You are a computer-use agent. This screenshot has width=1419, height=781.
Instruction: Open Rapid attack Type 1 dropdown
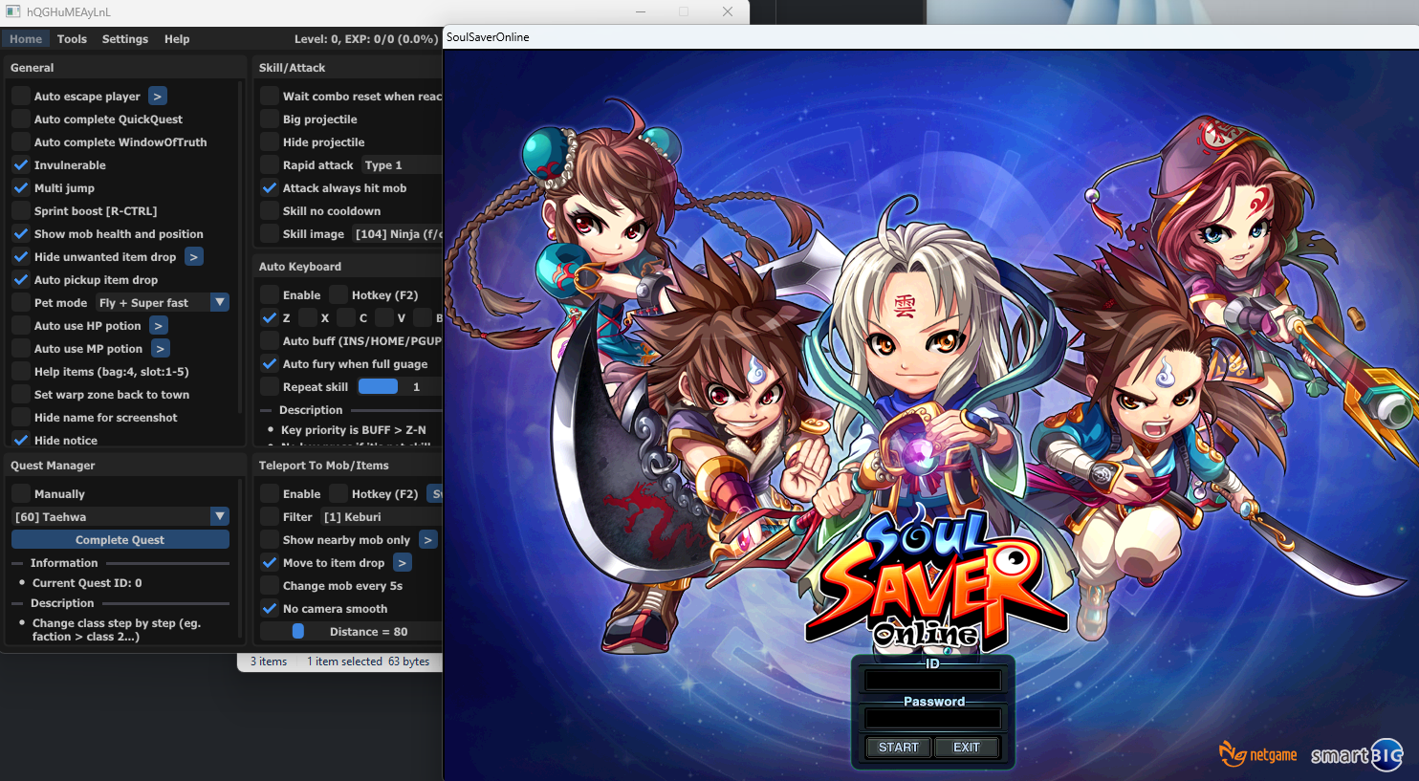402,165
